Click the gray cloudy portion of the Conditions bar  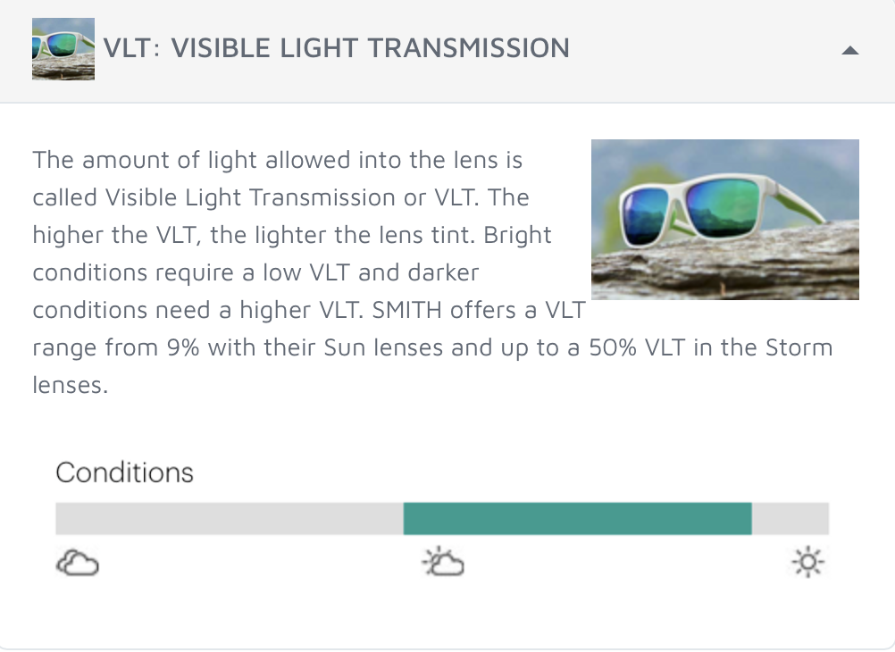(230, 518)
